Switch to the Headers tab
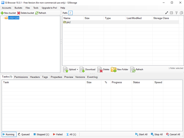 coord(35,77)
